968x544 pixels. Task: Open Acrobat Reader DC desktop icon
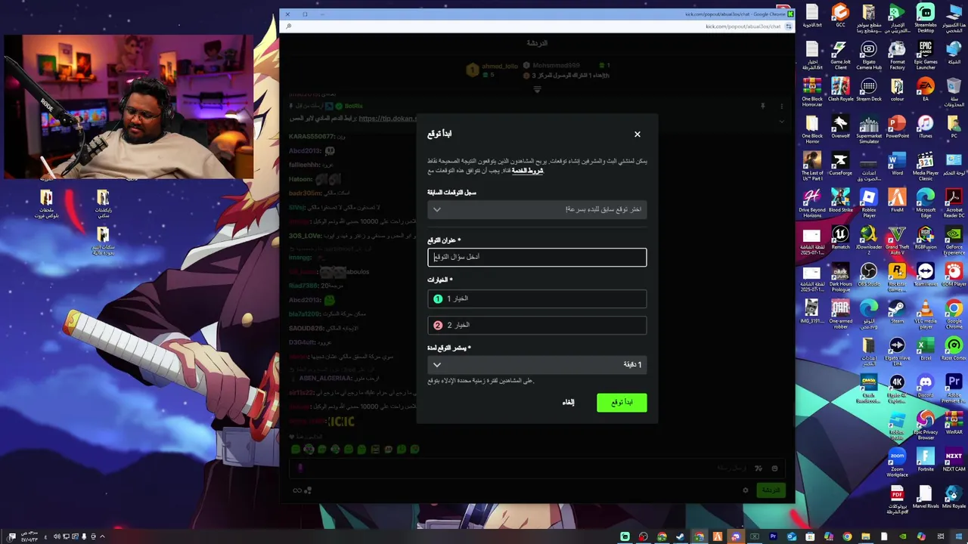(954, 203)
